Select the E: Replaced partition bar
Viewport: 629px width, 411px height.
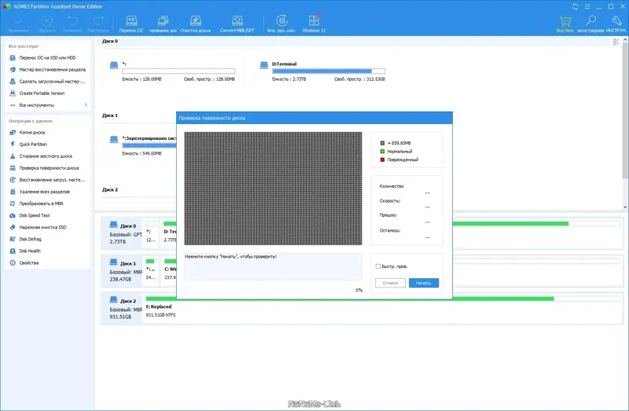(383, 299)
